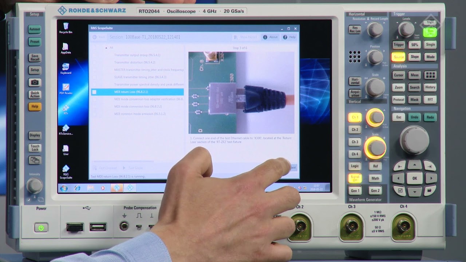Toggle the Signal Off button

click(355, 178)
